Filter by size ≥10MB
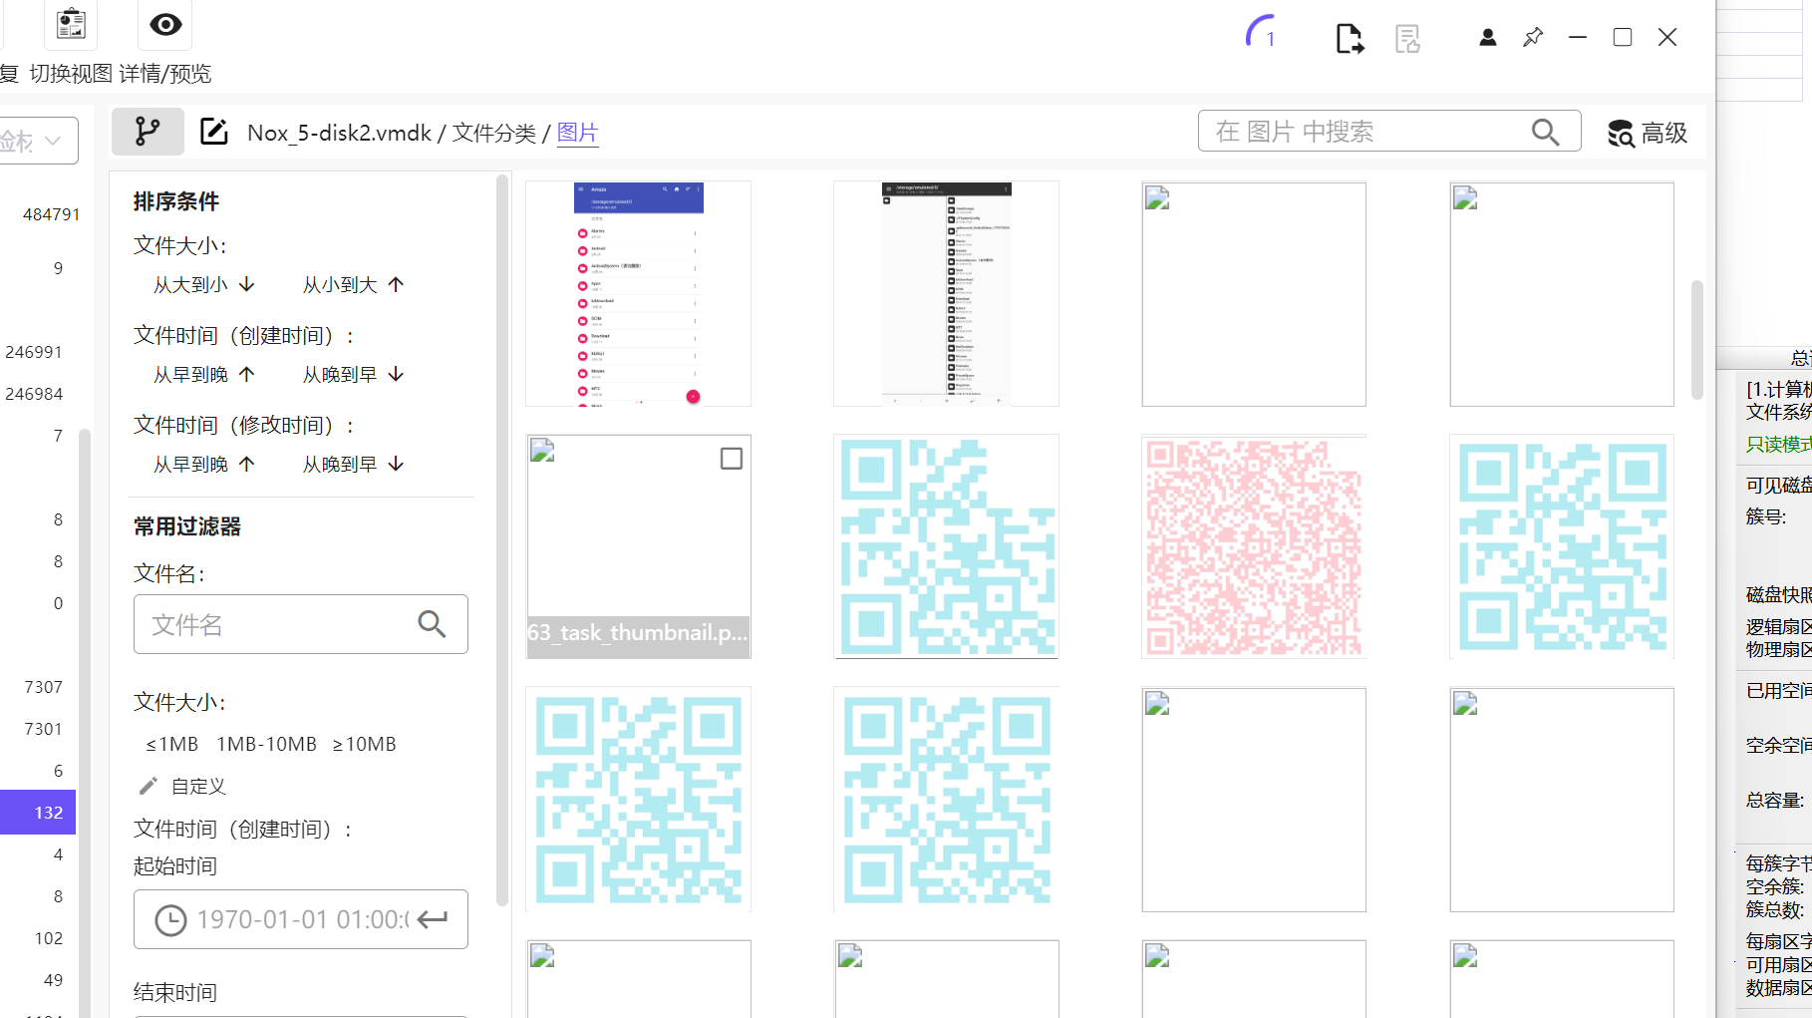 pyautogui.click(x=364, y=745)
